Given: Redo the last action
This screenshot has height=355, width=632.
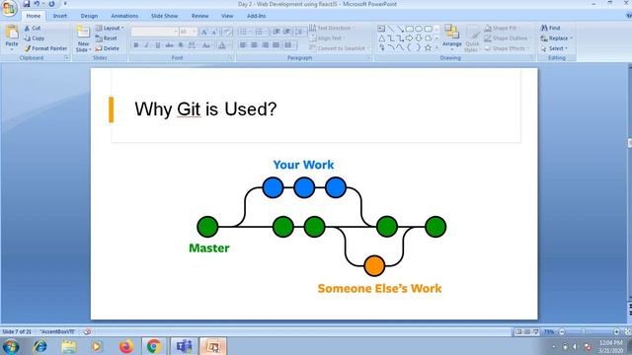Looking at the screenshot, I should [51, 4].
